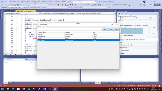Click the Application Insights lightbulb icon

coord(115,5)
